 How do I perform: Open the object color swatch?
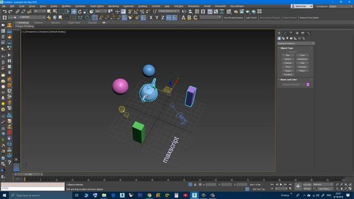pos(308,85)
